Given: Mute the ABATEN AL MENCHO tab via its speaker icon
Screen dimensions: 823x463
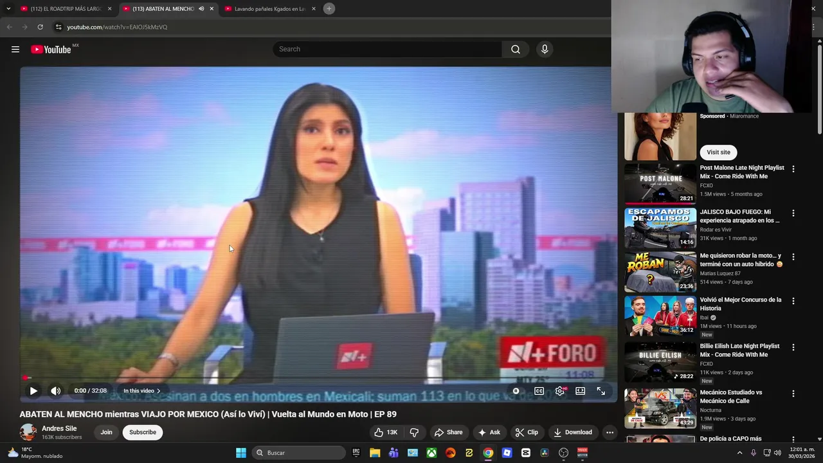Looking at the screenshot, I should [201, 9].
